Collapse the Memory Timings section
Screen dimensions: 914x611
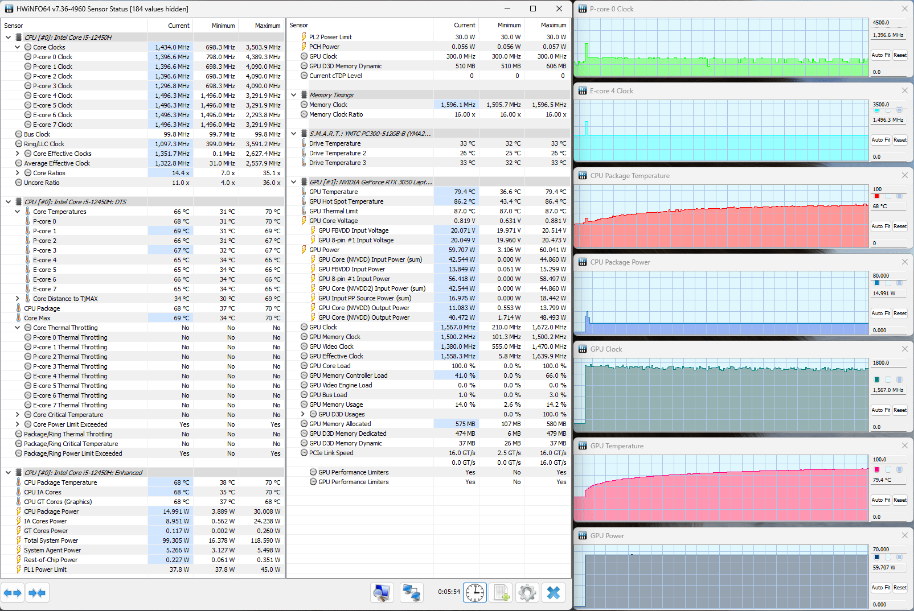coord(294,95)
